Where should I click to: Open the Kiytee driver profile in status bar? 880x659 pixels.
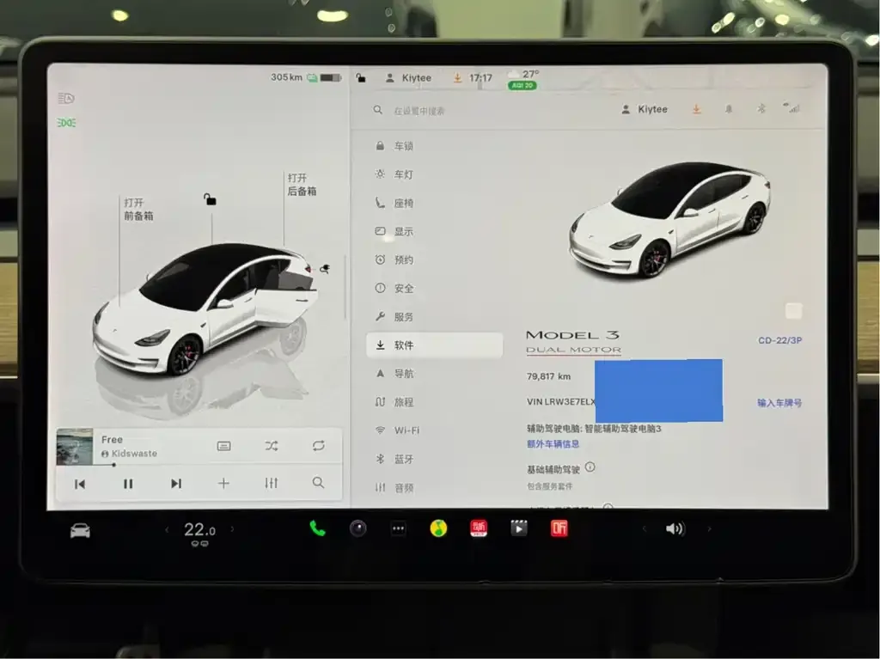pos(408,78)
